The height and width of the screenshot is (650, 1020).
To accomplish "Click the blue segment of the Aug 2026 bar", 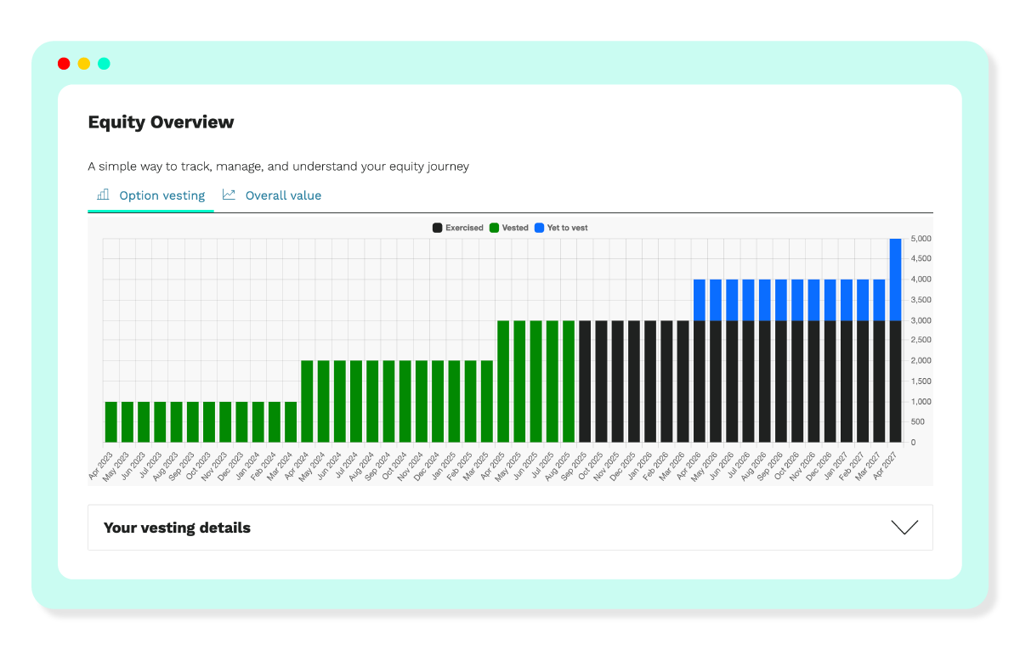I will (x=765, y=300).
